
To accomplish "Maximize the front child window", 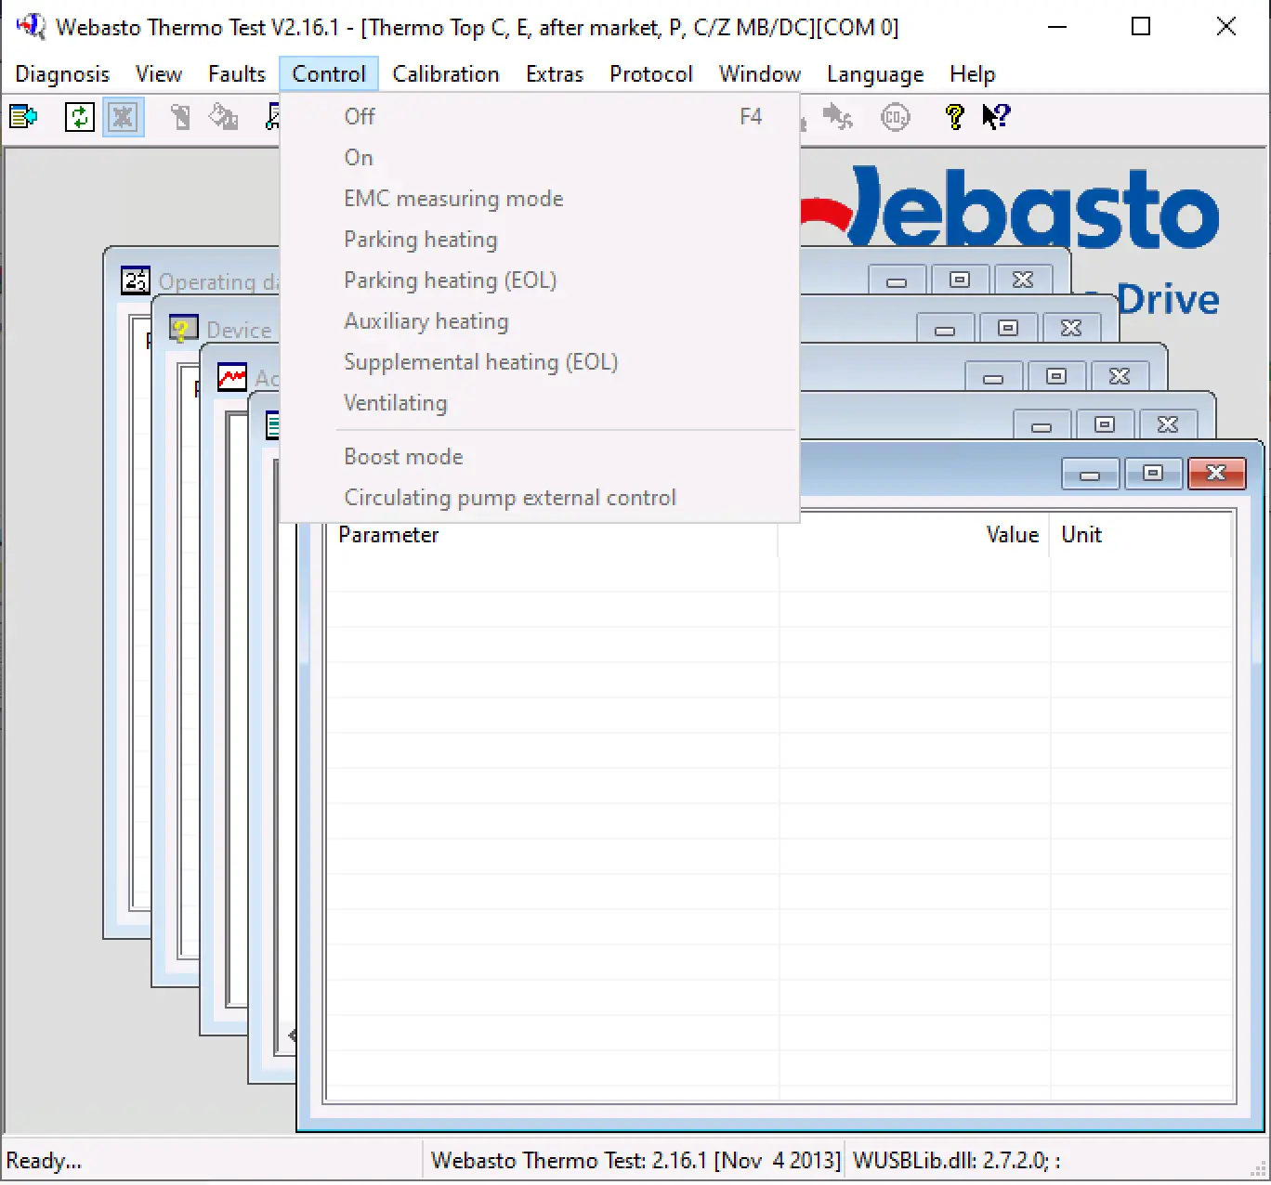I will point(1152,474).
